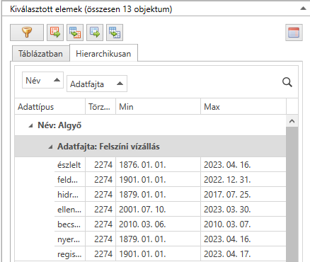
Task: Select the Hierarchikusan tab
Action: click(x=103, y=54)
